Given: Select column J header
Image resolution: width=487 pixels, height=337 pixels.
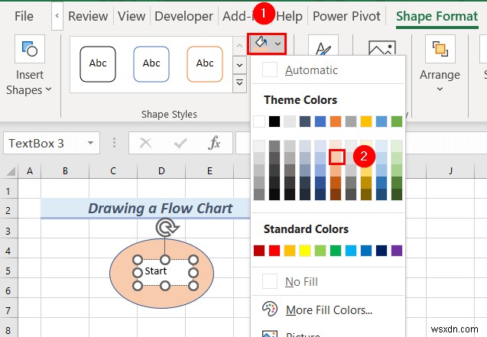Looking at the screenshot, I should [450, 171].
